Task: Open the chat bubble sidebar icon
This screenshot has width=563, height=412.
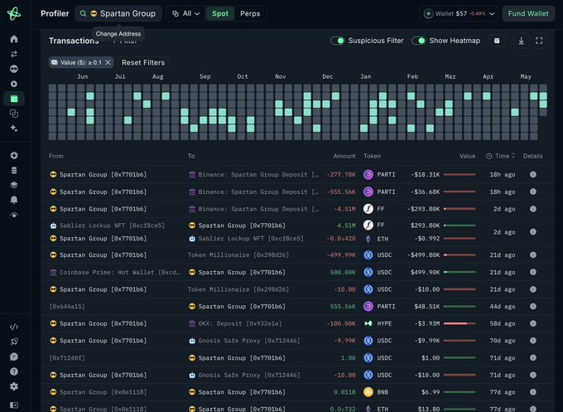Action: tap(14, 356)
